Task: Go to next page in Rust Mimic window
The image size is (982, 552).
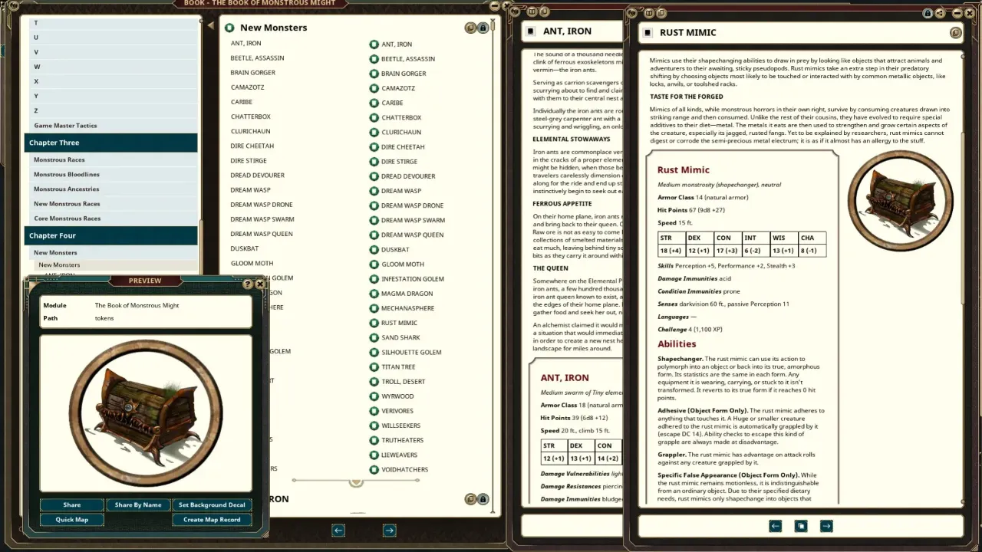Action: point(826,526)
